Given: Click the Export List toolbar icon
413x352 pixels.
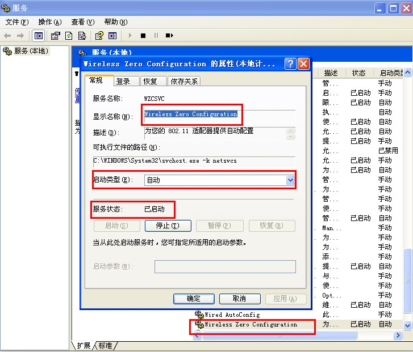Looking at the screenshot, I should click(x=82, y=36).
